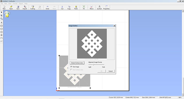
Task: Click the Light label of density slider
Action: (x=90, y=67)
